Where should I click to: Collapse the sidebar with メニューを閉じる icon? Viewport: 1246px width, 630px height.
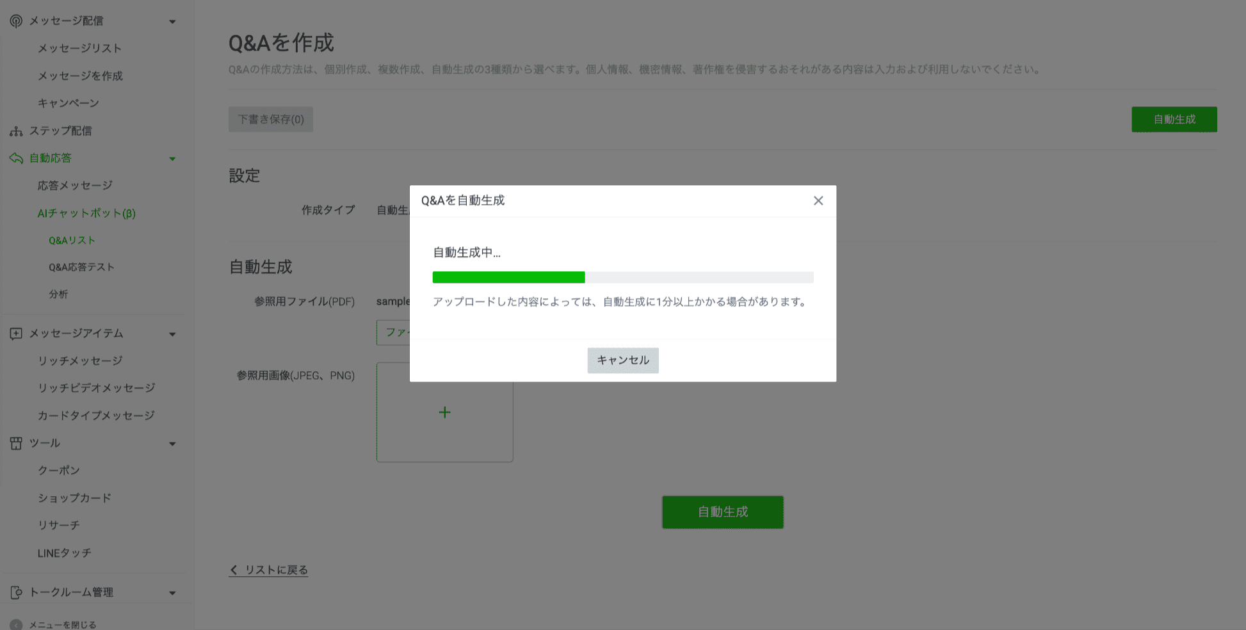(x=15, y=624)
